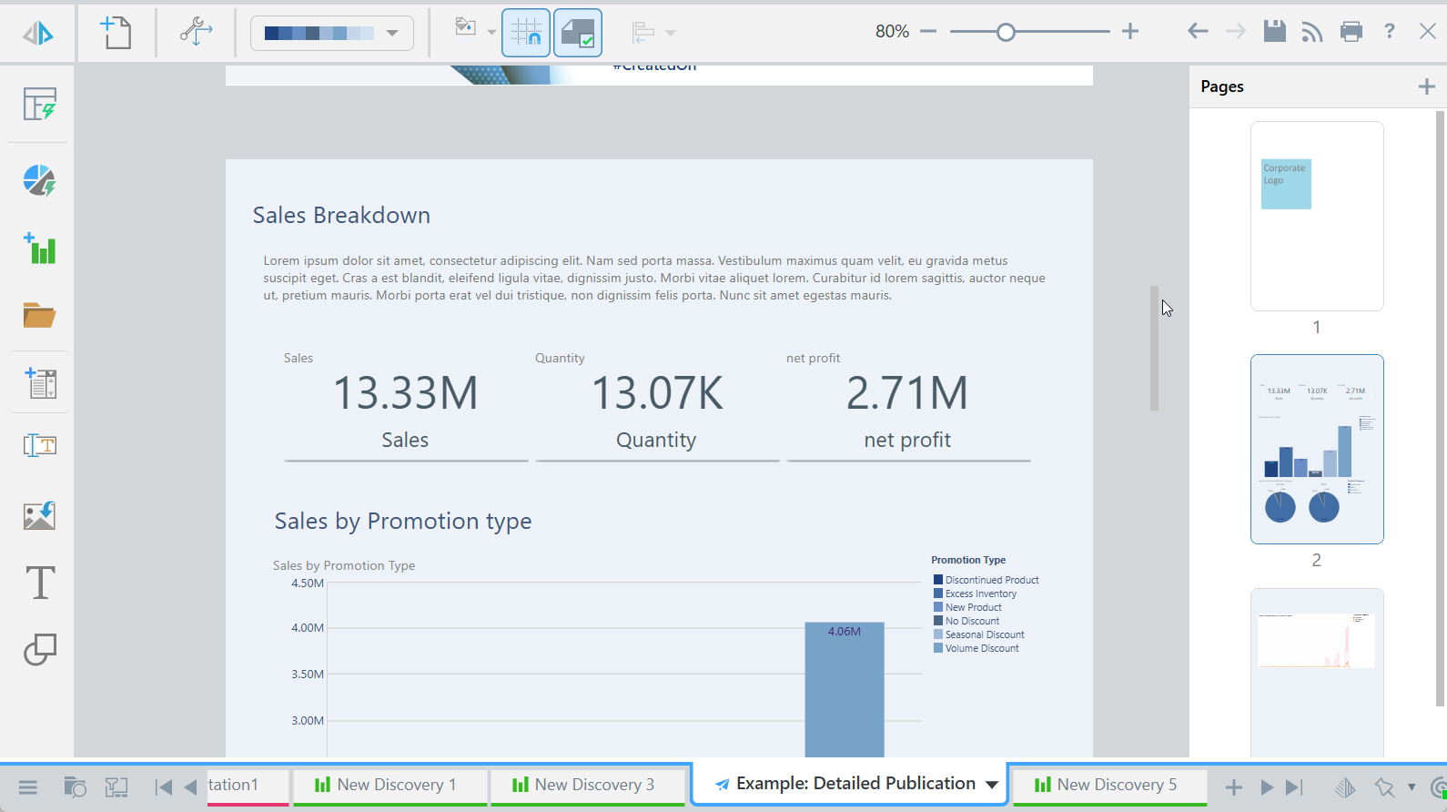Click the Pyramid logo icon

[38, 34]
